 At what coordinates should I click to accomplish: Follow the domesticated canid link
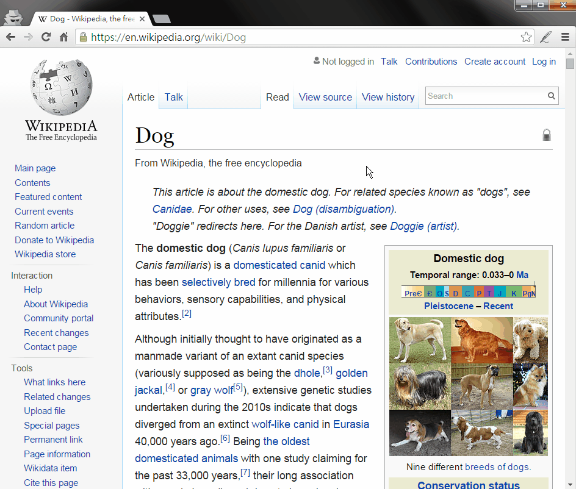(x=279, y=265)
